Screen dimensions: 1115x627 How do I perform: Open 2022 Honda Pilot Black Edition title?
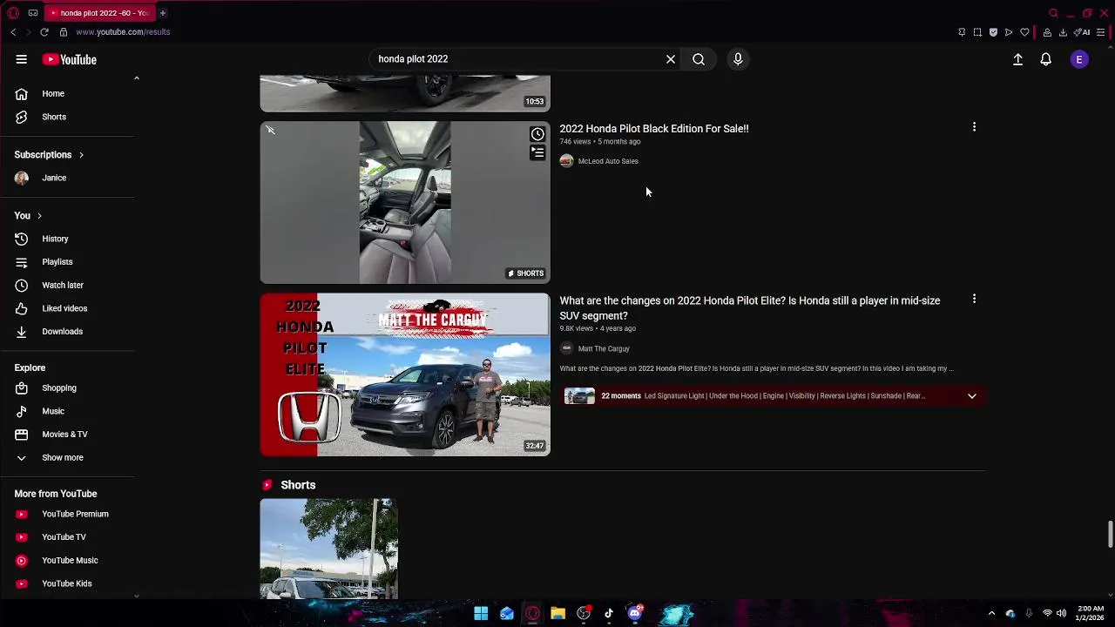pyautogui.click(x=654, y=129)
